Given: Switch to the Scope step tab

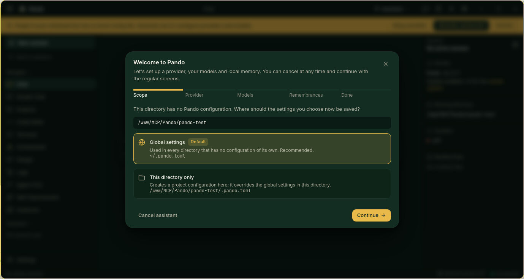Looking at the screenshot, I should point(158,94).
